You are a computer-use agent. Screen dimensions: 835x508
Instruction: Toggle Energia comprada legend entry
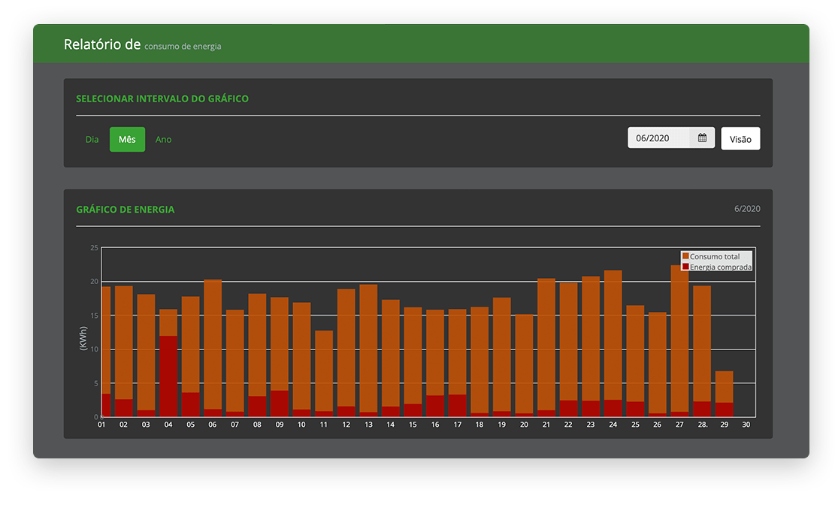tap(720, 267)
